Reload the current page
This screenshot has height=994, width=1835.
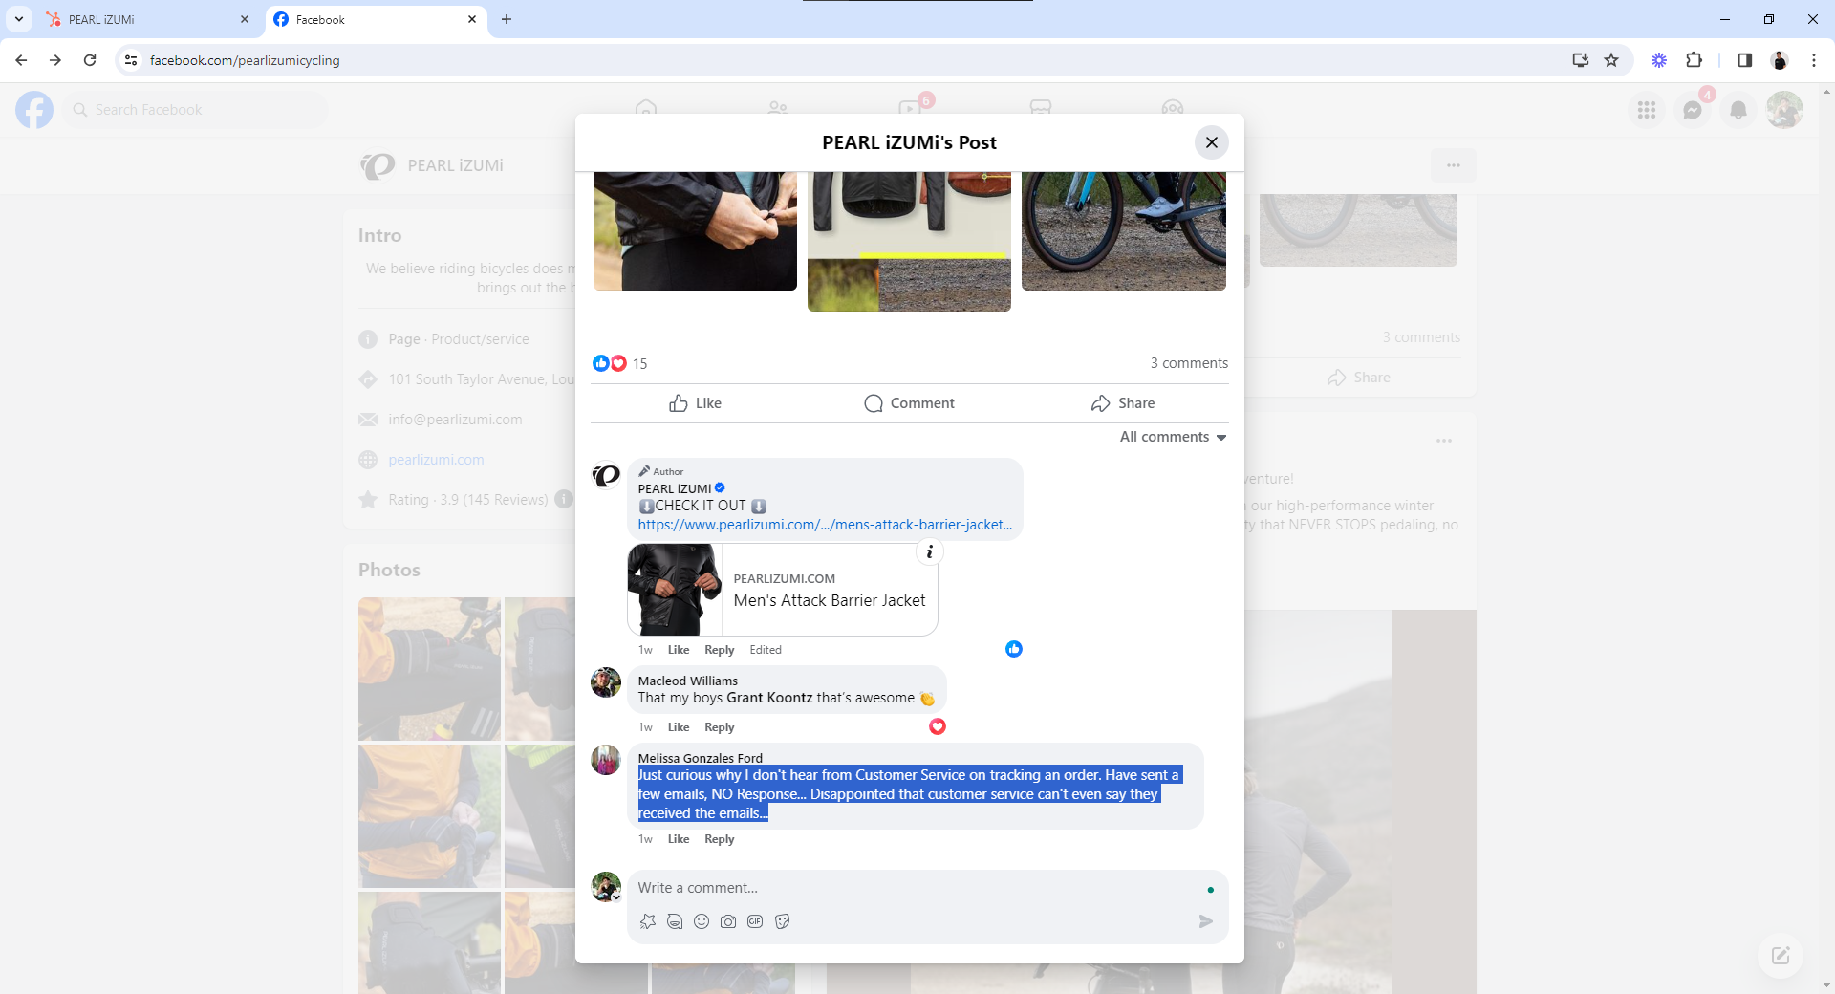click(90, 60)
